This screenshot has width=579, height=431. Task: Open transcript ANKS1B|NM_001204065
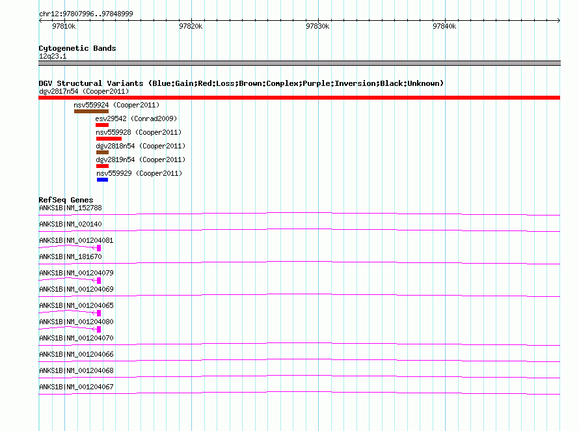76,306
